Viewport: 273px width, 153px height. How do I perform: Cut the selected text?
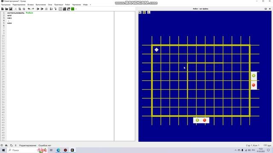(x=16, y=9)
